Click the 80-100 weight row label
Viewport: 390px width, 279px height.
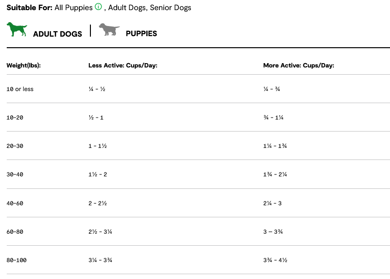click(x=17, y=260)
